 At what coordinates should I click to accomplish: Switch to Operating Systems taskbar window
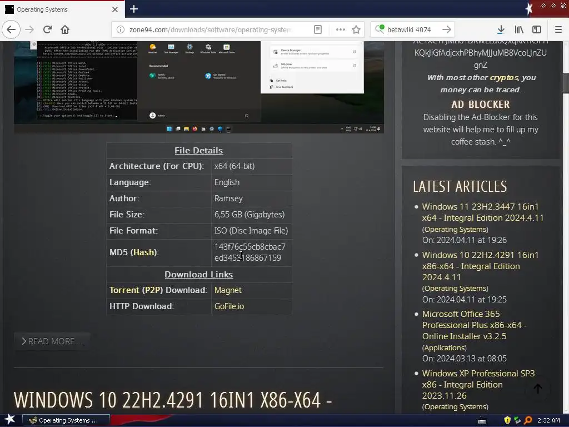click(66, 420)
